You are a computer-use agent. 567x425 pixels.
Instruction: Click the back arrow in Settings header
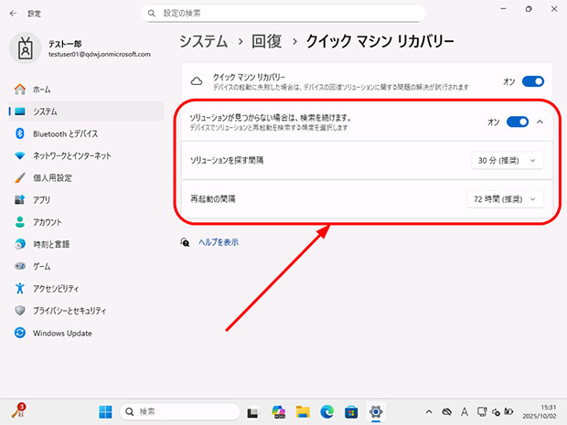click(x=14, y=14)
